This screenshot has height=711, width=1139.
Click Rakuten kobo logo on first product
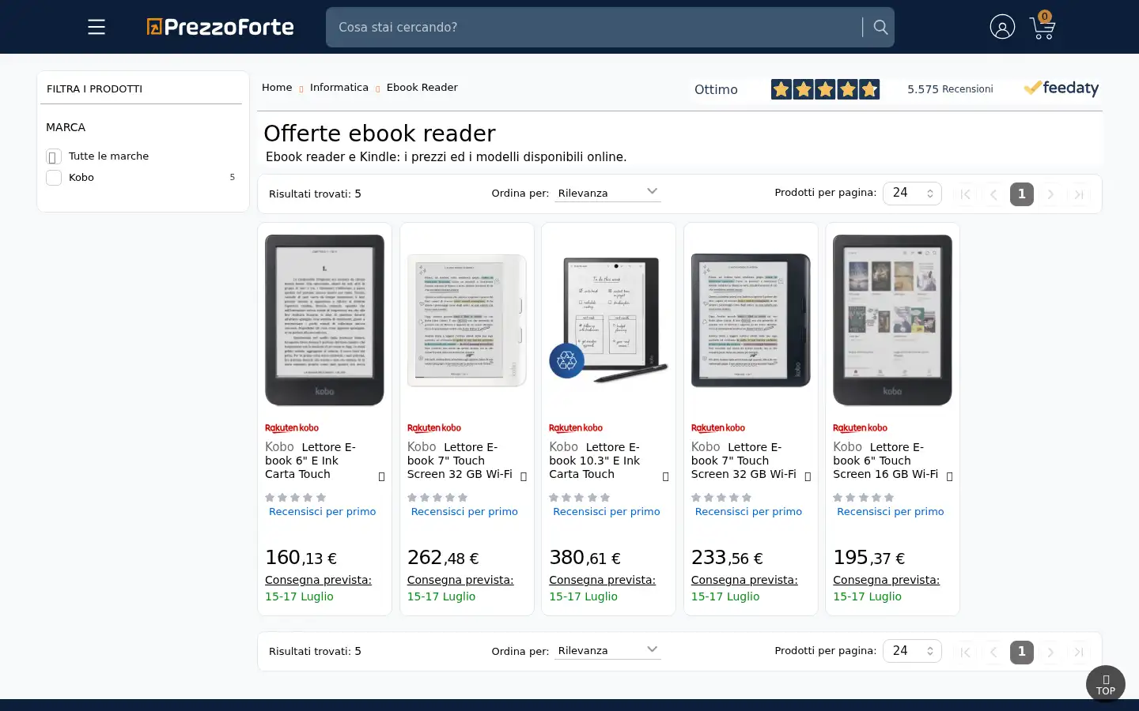coord(292,428)
